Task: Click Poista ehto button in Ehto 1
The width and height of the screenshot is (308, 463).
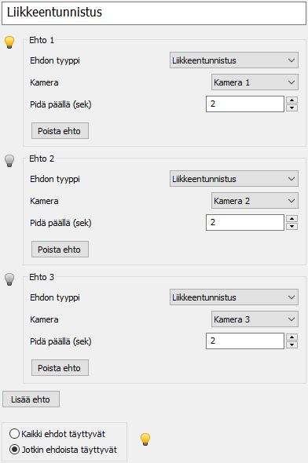Action: (x=60, y=131)
